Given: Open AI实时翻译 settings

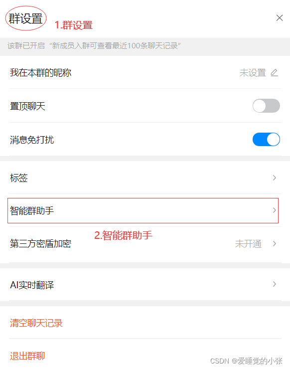Looking at the screenshot, I should click(x=145, y=285).
